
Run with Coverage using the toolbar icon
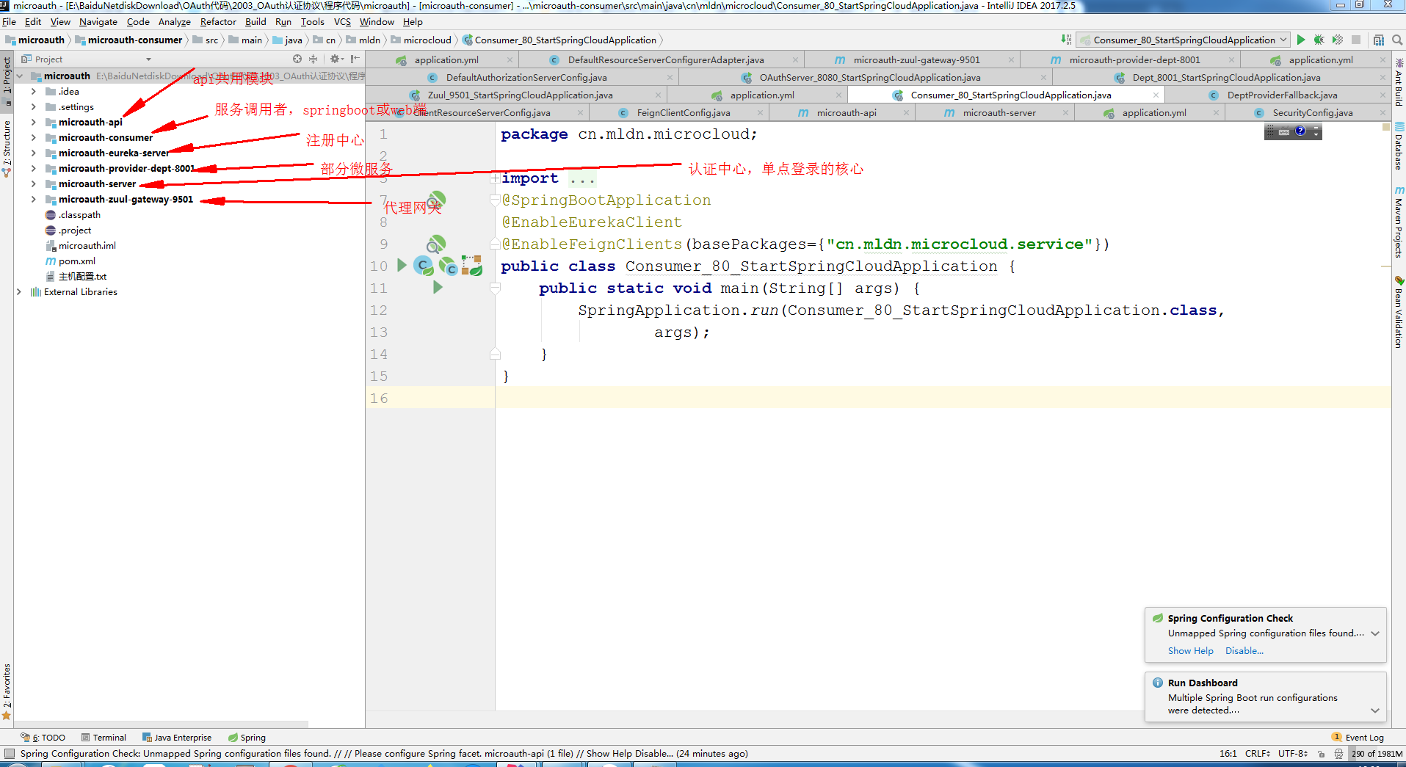[1338, 40]
